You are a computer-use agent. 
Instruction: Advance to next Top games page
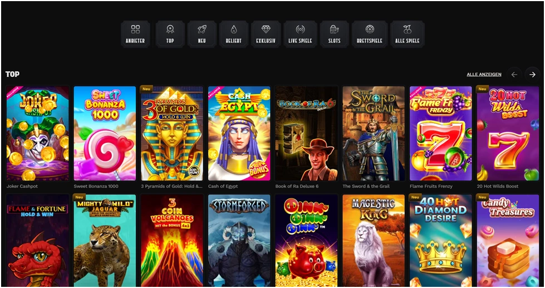[x=533, y=75]
